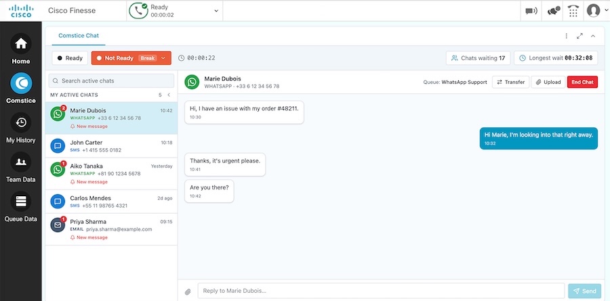
Task: Click message "Are you there?"
Action: coord(209,191)
